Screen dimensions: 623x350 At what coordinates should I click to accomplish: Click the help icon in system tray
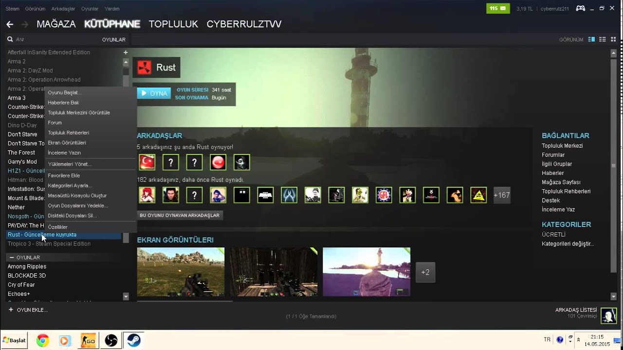click(x=560, y=340)
